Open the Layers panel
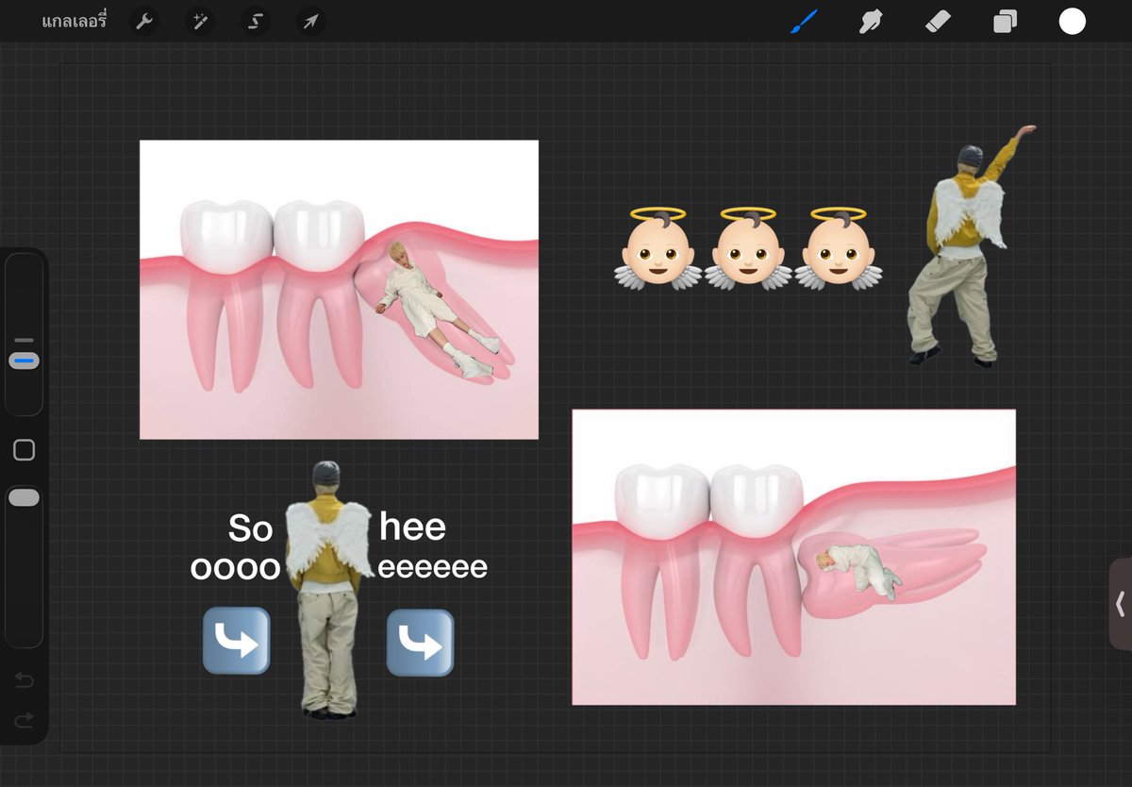1132x787 pixels. (x=1005, y=21)
